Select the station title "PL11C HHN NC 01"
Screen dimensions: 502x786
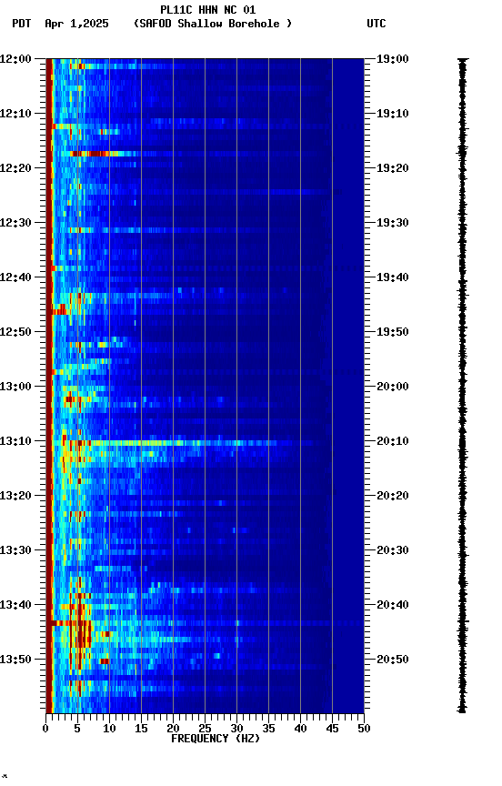click(x=208, y=10)
